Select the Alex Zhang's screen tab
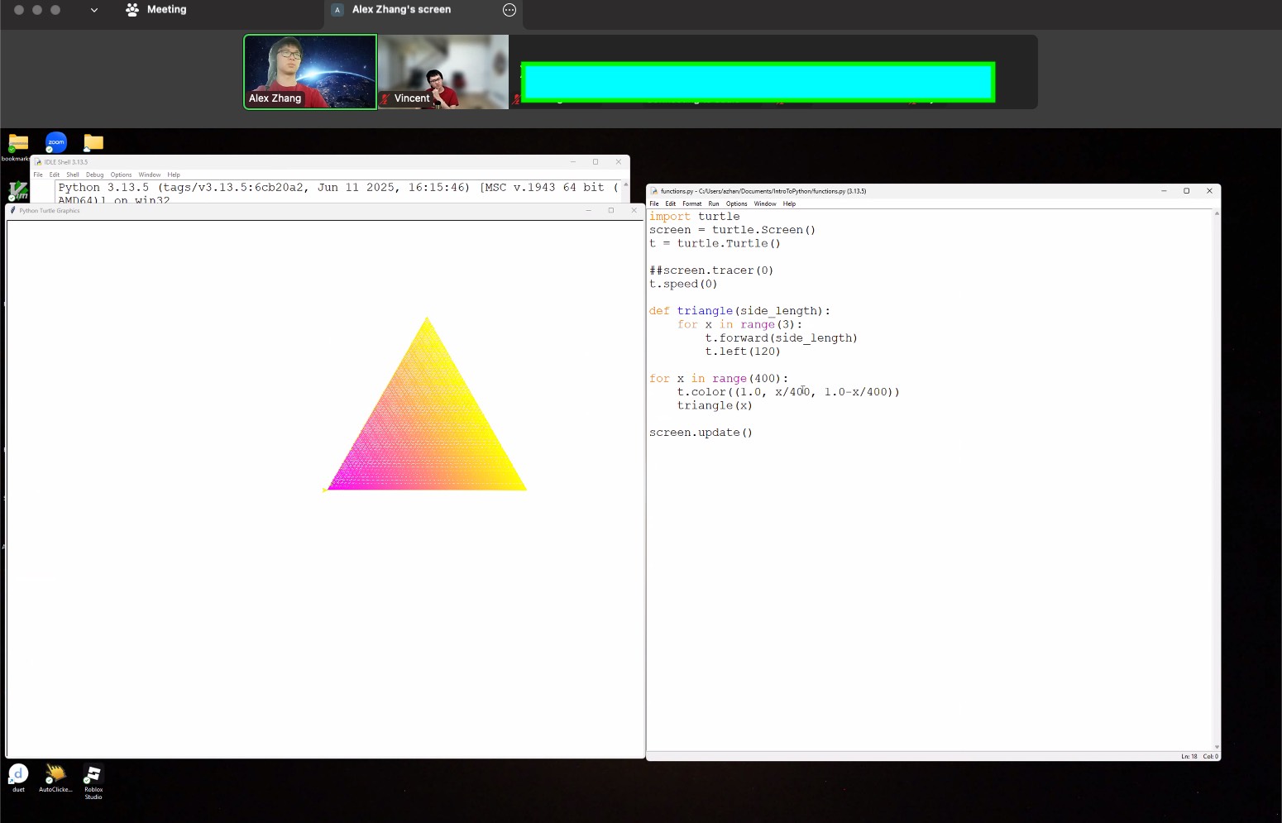The height and width of the screenshot is (823, 1282). click(x=401, y=10)
